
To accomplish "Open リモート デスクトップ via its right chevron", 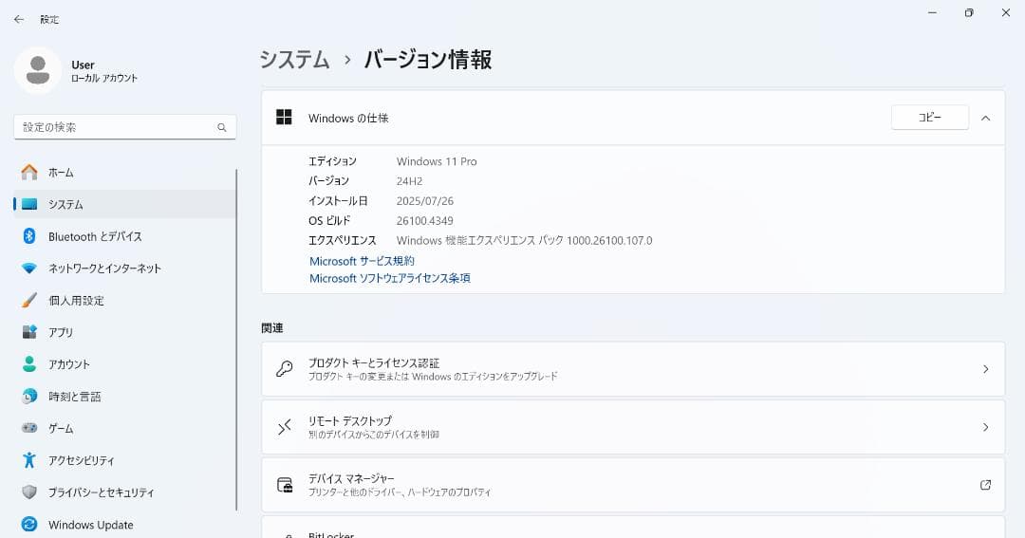I will tap(986, 427).
